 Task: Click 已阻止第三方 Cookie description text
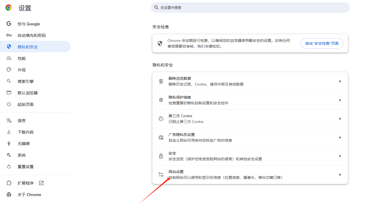[x=186, y=122]
